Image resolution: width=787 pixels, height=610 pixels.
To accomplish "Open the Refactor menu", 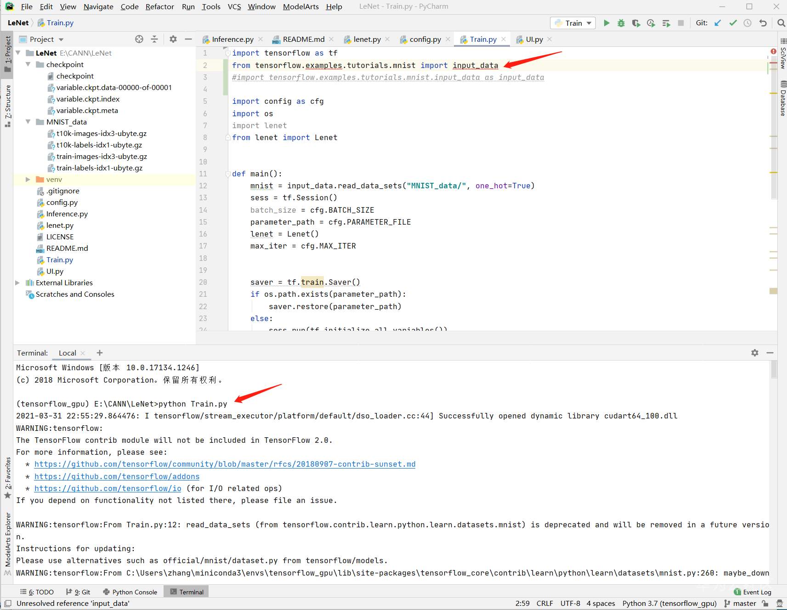I will coord(159,6).
